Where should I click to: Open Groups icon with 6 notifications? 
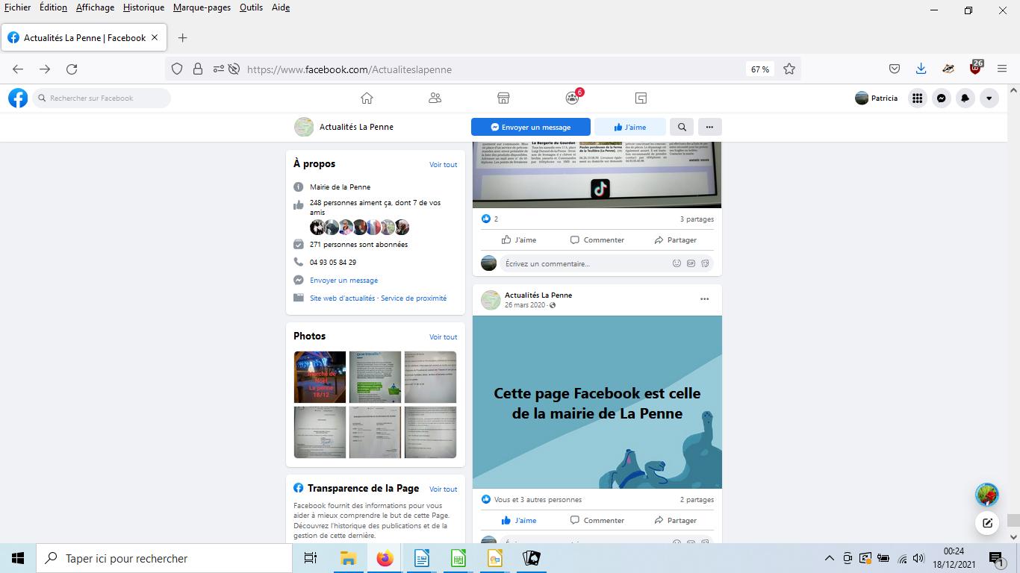(573, 98)
